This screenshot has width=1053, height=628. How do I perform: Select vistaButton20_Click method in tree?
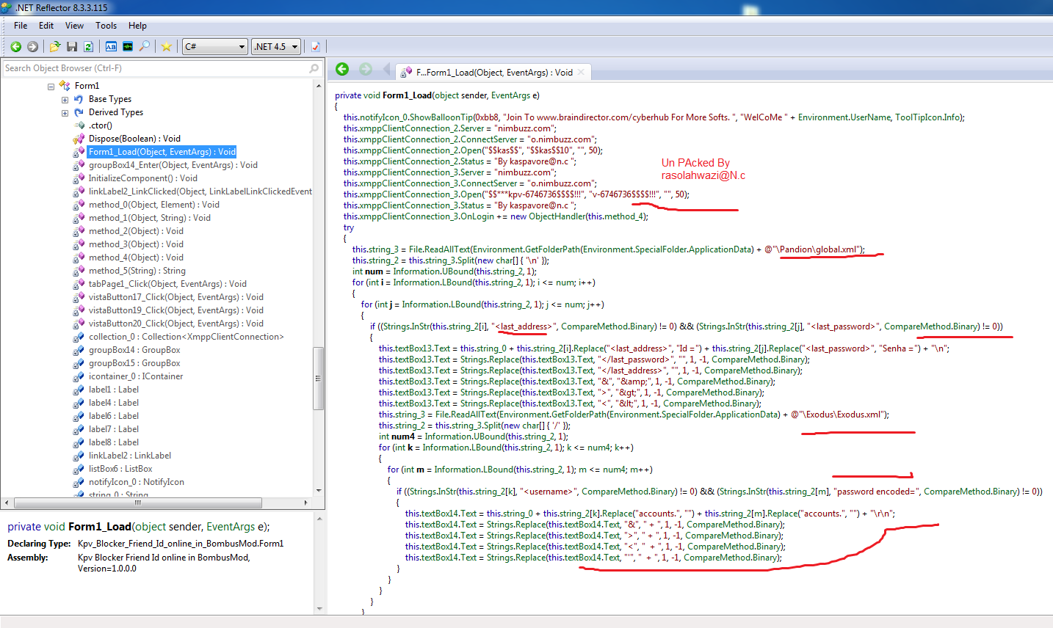click(x=176, y=324)
